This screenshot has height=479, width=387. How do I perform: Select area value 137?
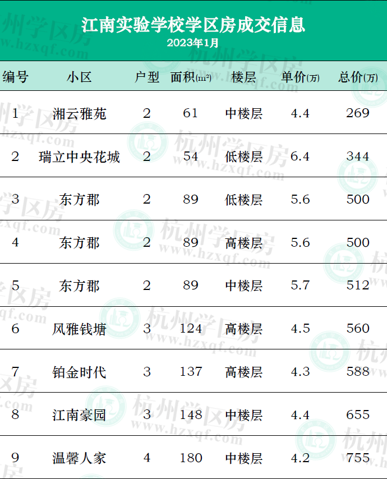pos(191,372)
